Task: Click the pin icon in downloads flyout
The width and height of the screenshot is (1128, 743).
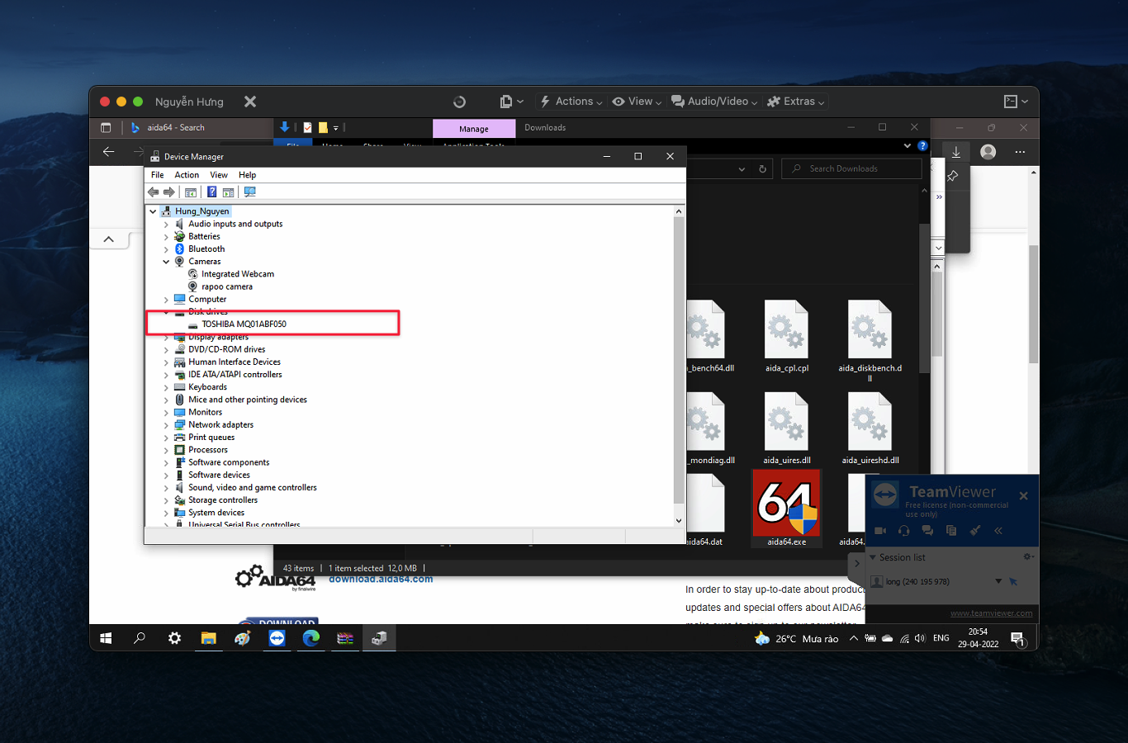Action: click(952, 176)
